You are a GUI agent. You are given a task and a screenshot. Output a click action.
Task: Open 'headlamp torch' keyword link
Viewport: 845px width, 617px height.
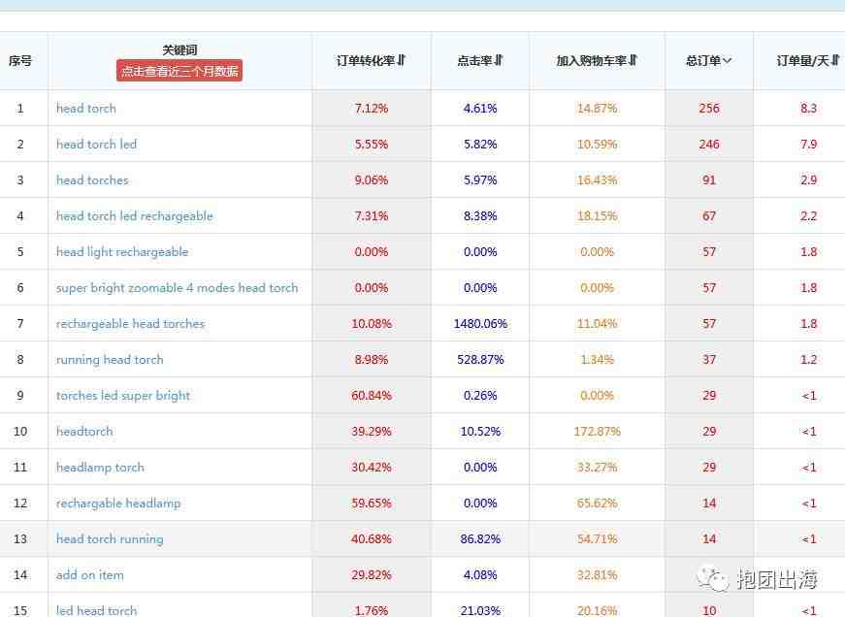coord(100,468)
